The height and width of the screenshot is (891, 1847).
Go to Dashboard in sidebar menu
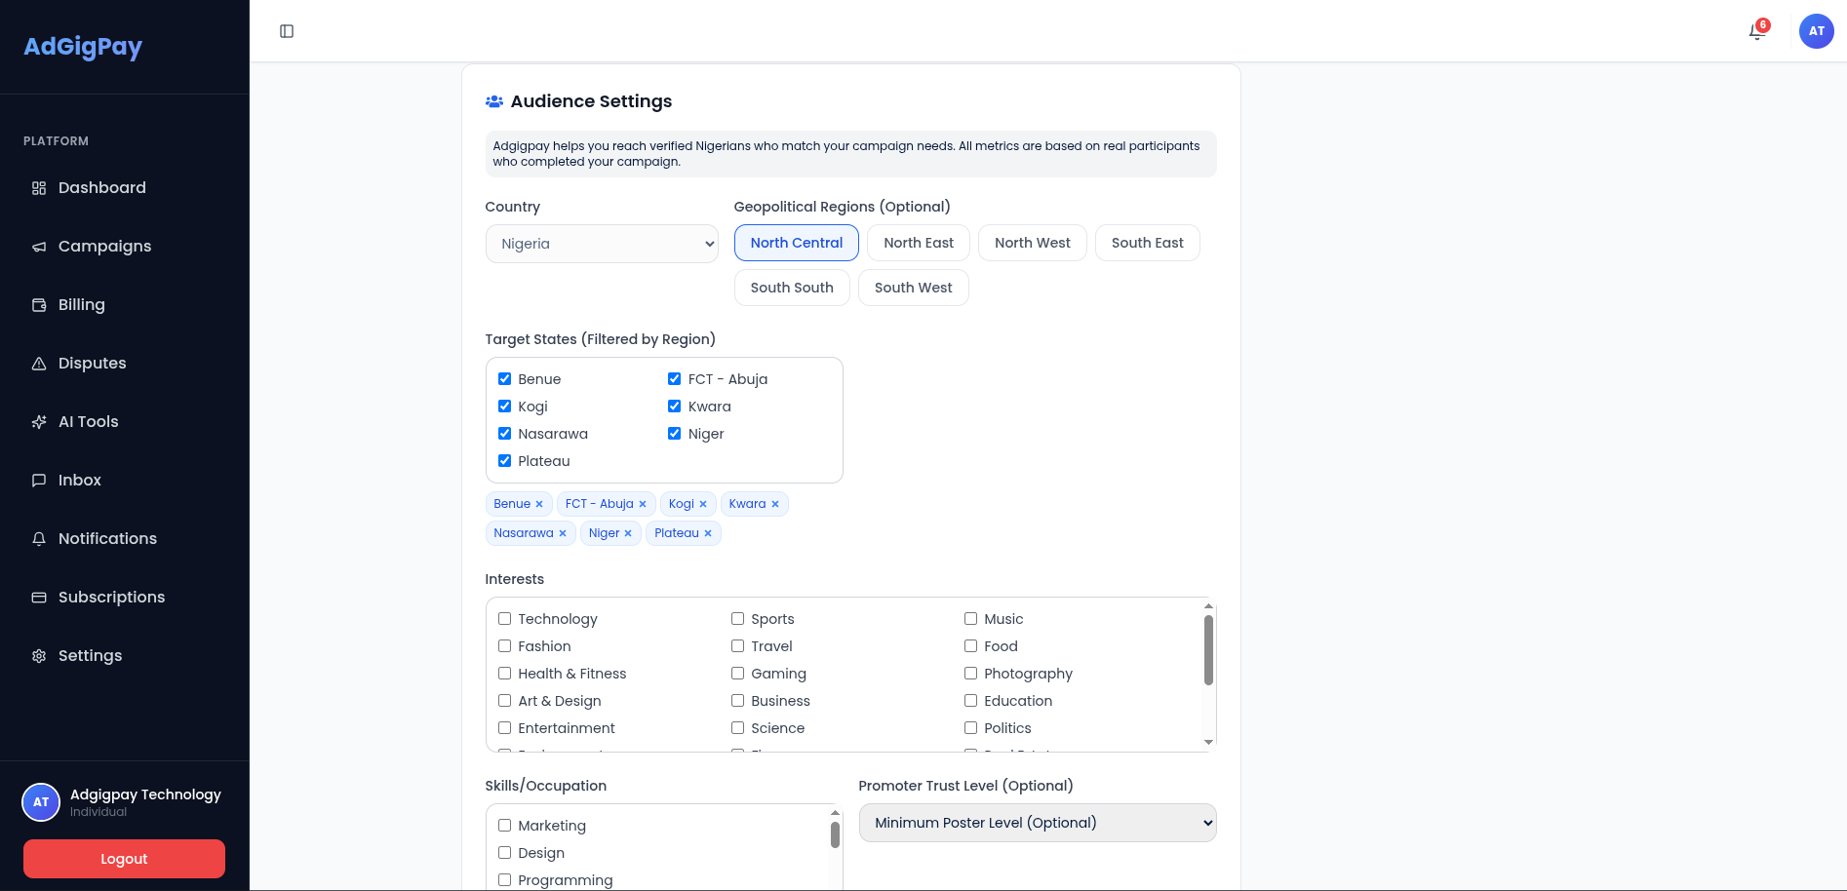point(125,188)
